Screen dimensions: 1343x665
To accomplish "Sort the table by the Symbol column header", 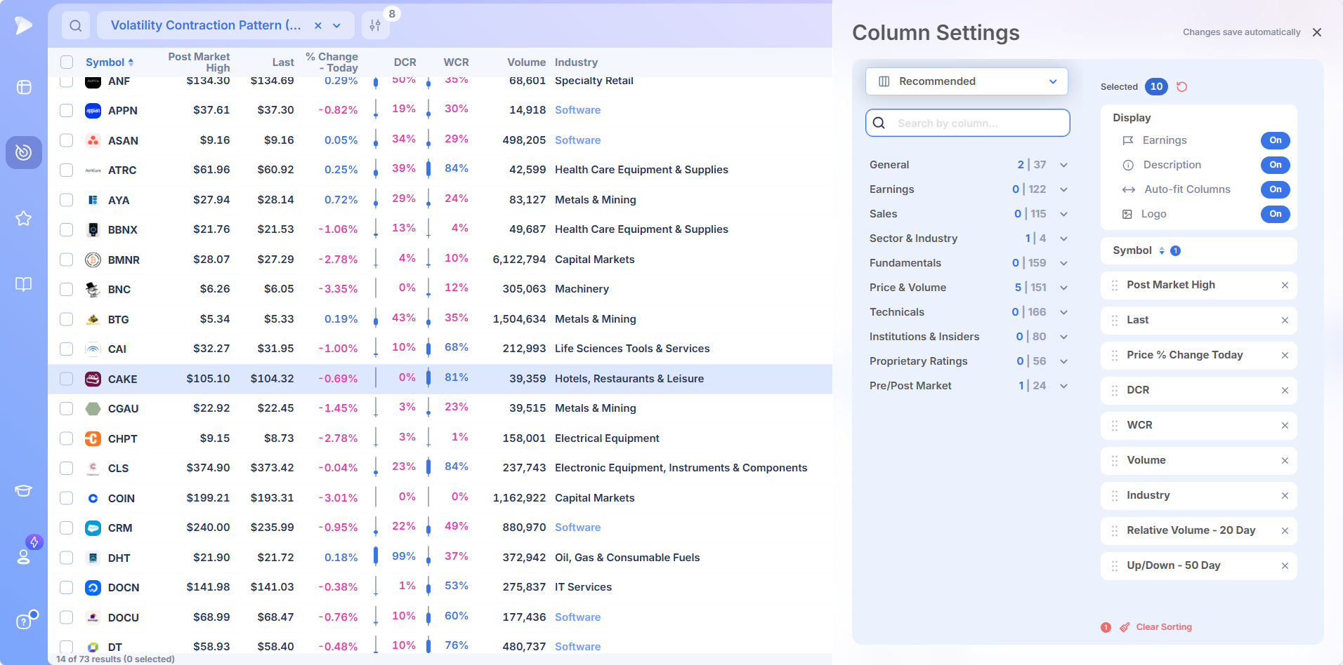I will [x=110, y=62].
